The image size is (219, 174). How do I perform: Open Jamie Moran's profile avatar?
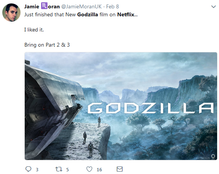coord(11,13)
